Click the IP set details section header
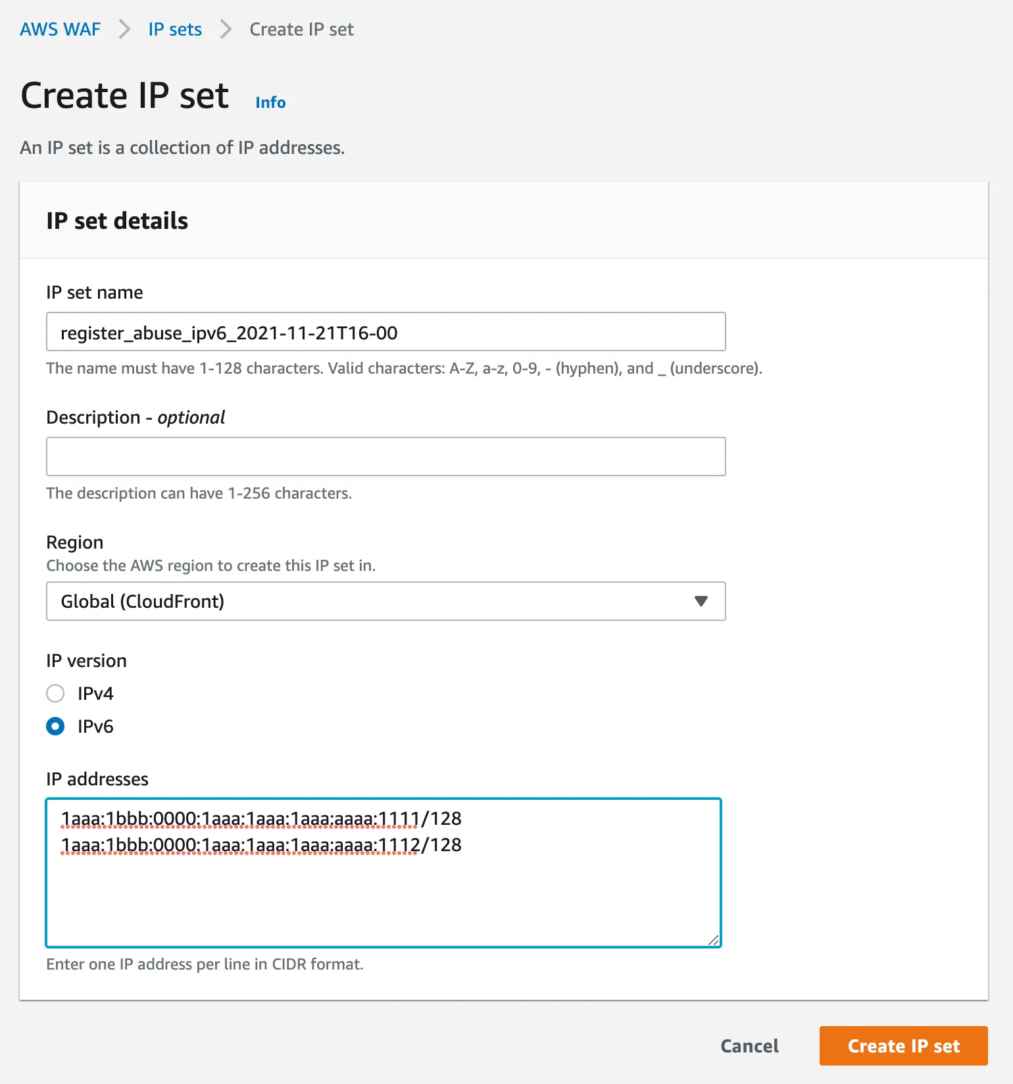Screen dimensions: 1013x1084 [117, 221]
